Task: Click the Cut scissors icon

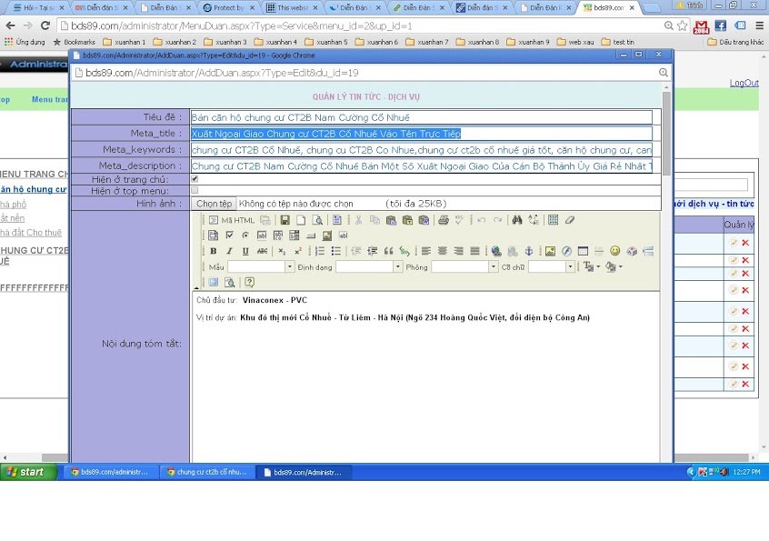Action: (358, 220)
